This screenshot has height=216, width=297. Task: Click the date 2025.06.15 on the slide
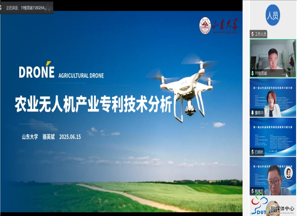70,137
